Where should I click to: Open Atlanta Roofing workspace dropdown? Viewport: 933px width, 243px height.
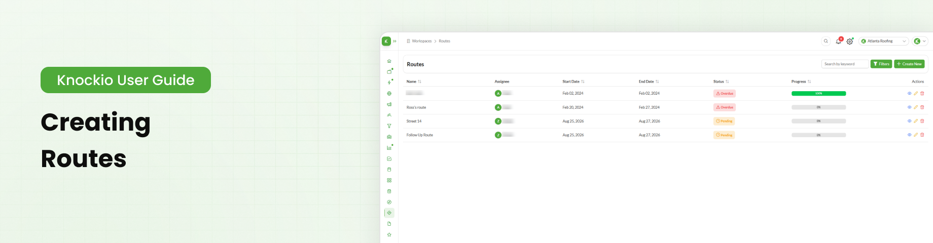(x=884, y=41)
